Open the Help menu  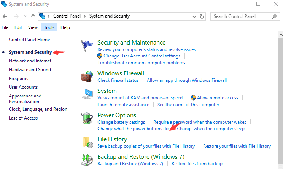(x=65, y=27)
